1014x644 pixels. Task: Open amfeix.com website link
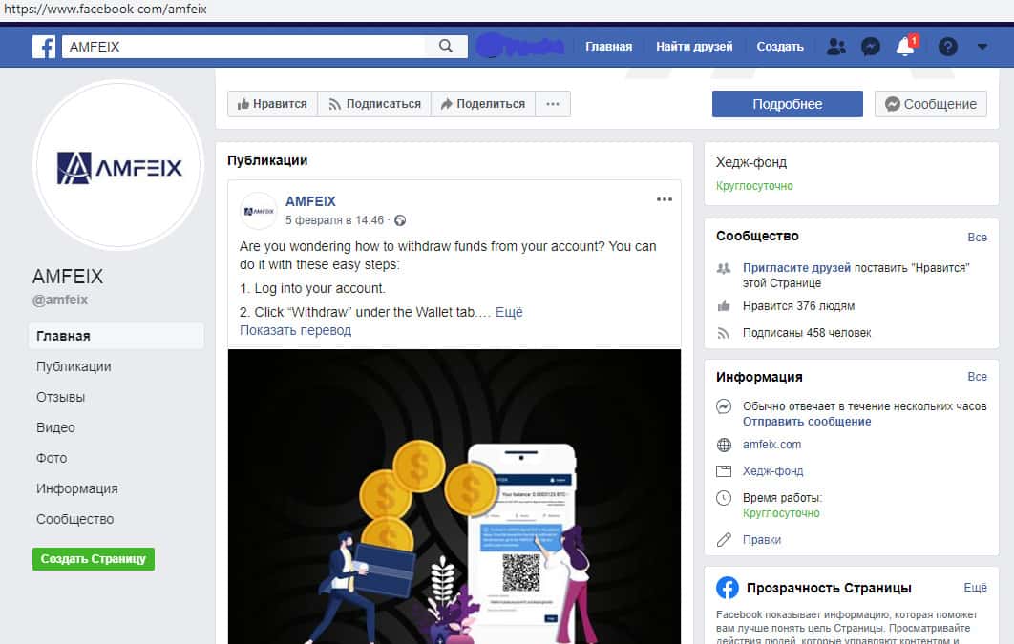click(x=771, y=445)
